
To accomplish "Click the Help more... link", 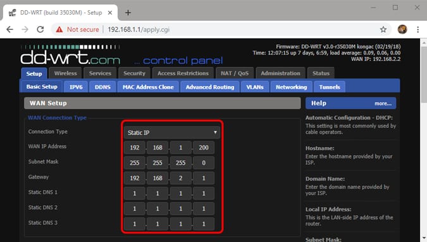I will pyautogui.click(x=383, y=103).
